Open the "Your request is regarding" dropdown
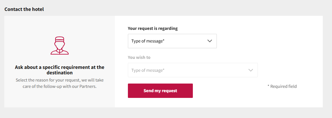This screenshot has width=332, height=118. click(172, 41)
